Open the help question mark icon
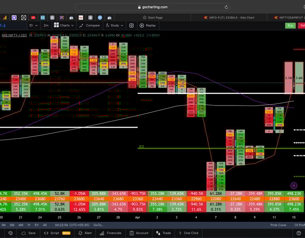Screen dimensions: 305x238 [x=299, y=233]
